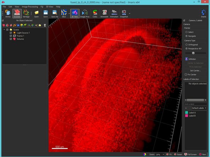The image size is (210, 157).
Task: Take a Snapshot
Action: point(124,14)
